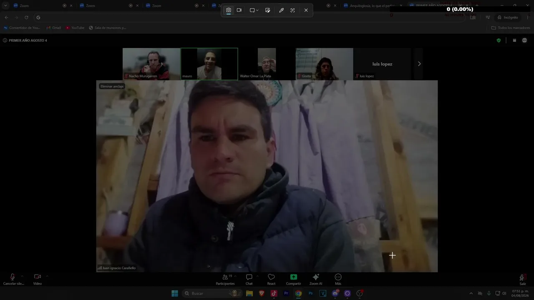This screenshot has height=300, width=534.
Task: Open the snip shape dropdown in snipping toolbar
Action: [x=254, y=10]
